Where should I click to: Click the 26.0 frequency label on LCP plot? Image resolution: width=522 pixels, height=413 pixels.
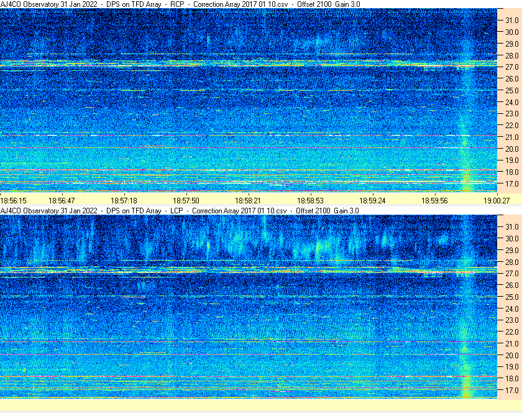click(512, 285)
